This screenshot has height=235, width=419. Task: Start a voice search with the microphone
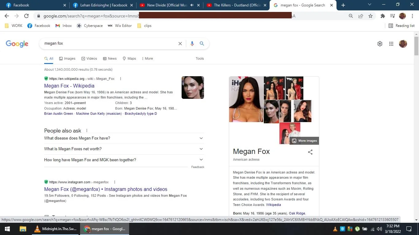192,43
